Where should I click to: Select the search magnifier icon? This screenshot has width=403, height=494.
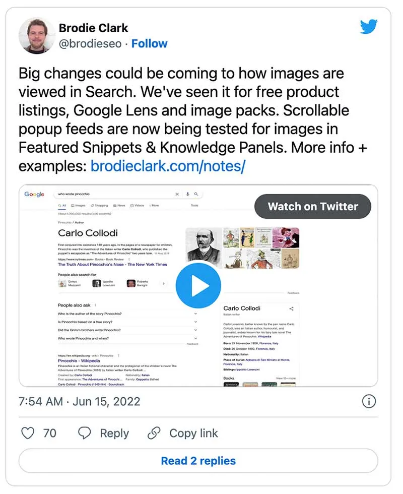pos(195,194)
